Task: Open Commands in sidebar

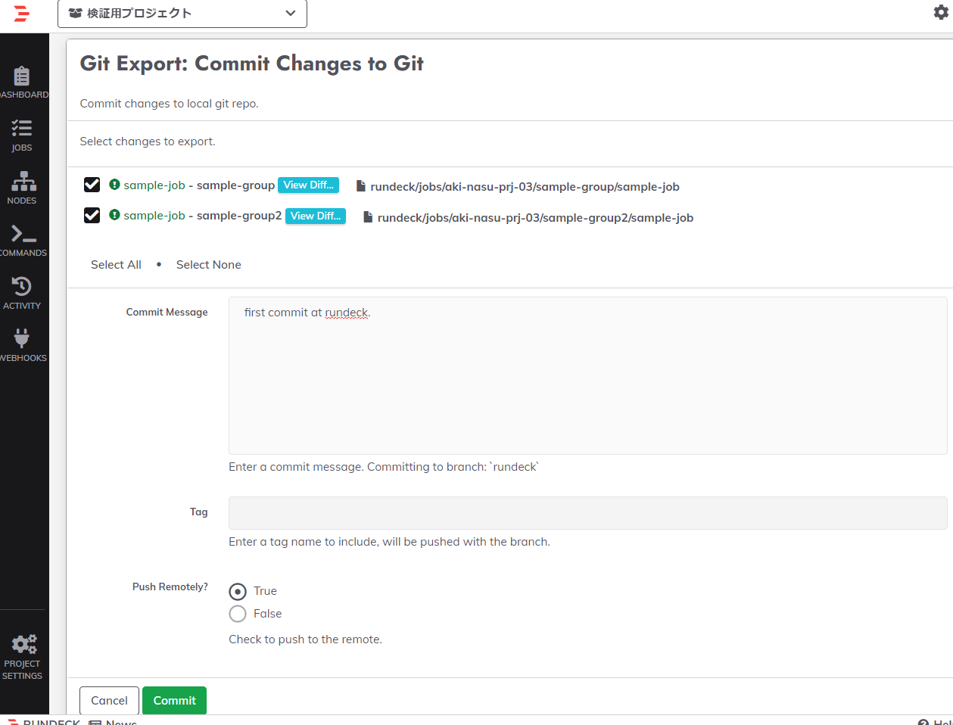Action: tap(23, 234)
